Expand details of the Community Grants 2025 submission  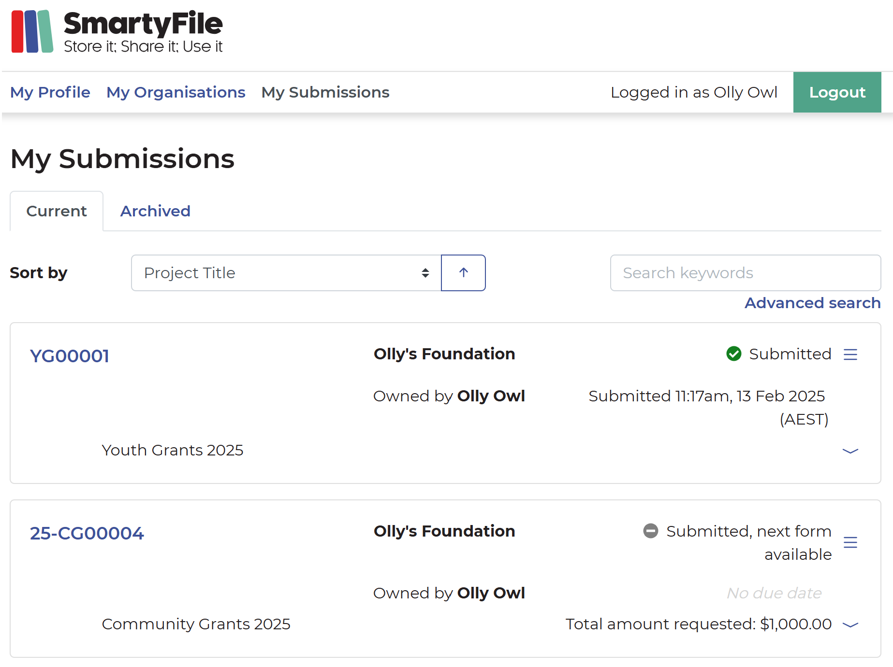click(x=850, y=624)
